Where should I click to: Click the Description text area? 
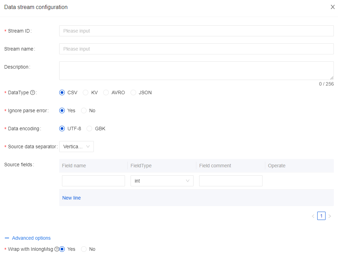[x=196, y=71]
